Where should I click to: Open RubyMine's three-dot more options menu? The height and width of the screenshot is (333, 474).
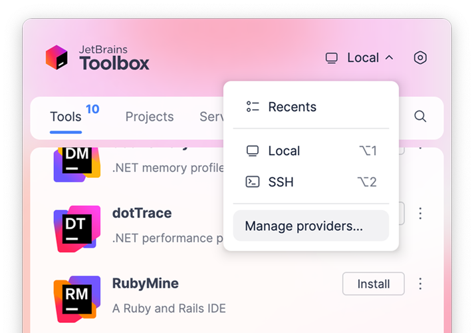coord(420,284)
